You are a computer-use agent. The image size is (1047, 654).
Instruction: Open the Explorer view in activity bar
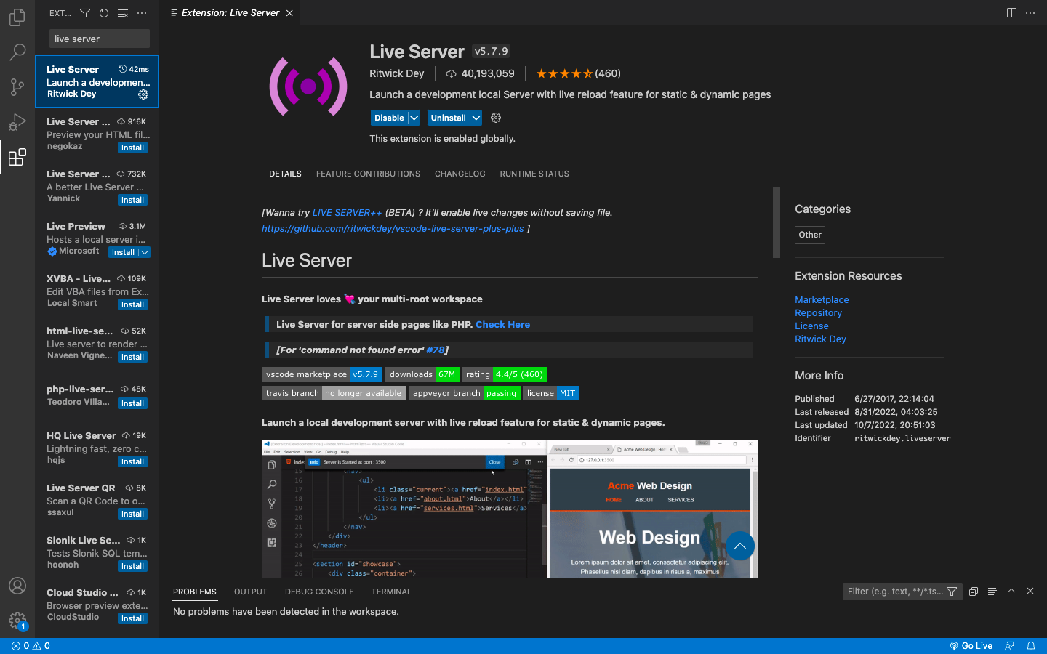pos(17,17)
